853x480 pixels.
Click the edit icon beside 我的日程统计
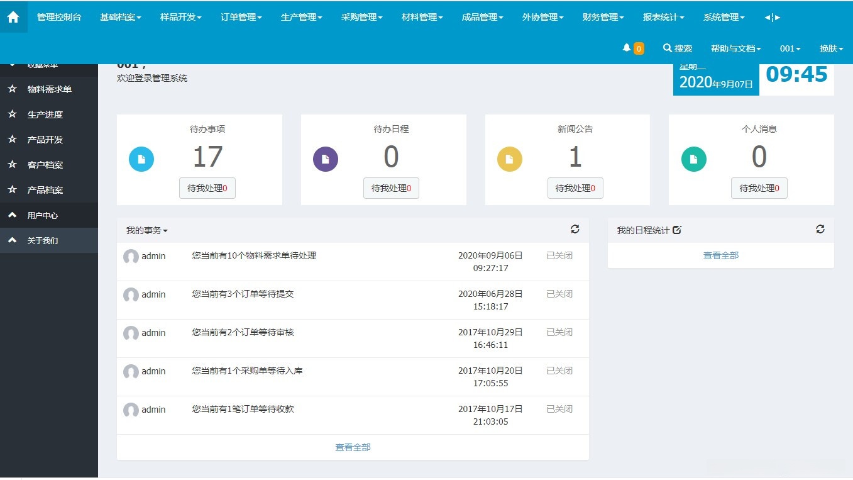676,230
